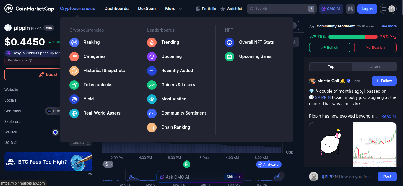The width and height of the screenshot is (403, 186).
Task: Vote Bullish on community sentiment
Action: [329, 48]
